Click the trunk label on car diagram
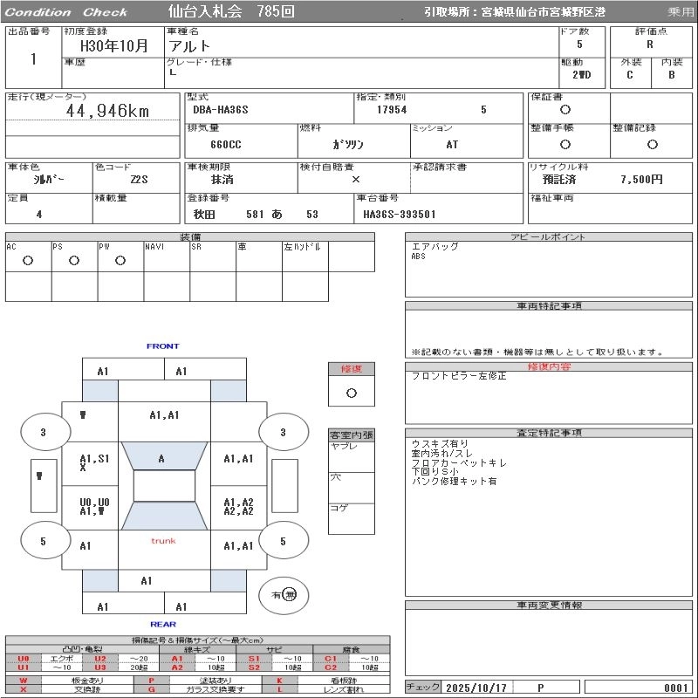The height and width of the screenshot is (698, 698). (163, 541)
